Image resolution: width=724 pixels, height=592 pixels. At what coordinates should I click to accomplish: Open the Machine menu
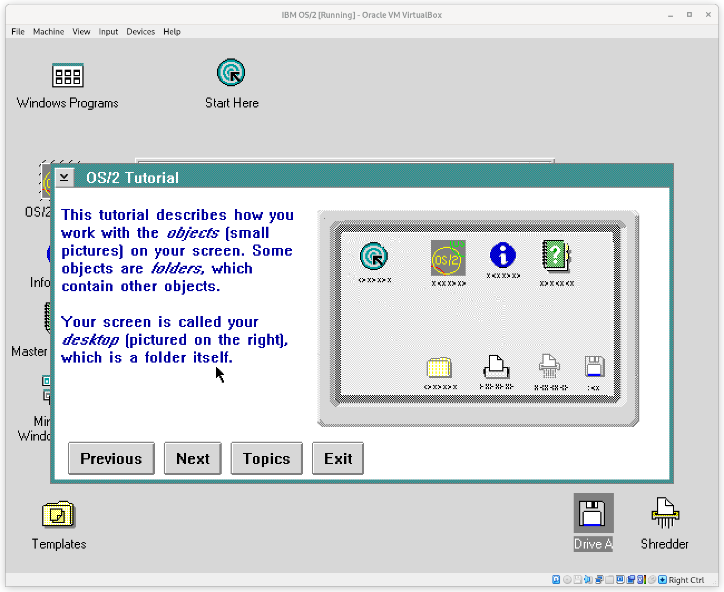pyautogui.click(x=48, y=32)
